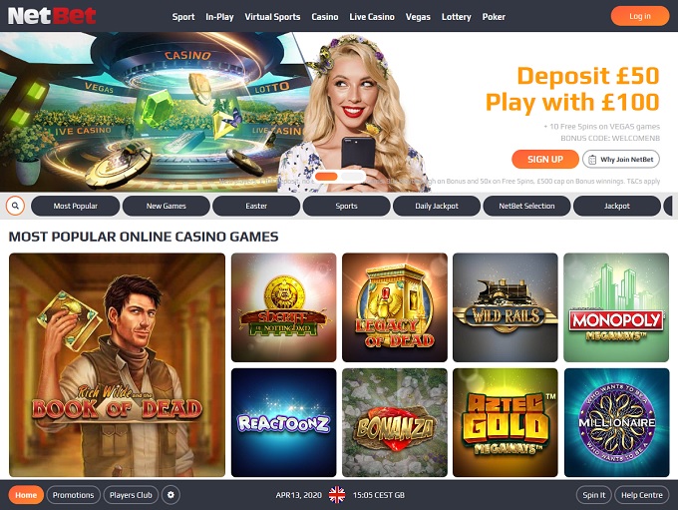Image resolution: width=678 pixels, height=510 pixels.
Task: Switch to the second white banner slide indicator
Action: click(x=352, y=177)
